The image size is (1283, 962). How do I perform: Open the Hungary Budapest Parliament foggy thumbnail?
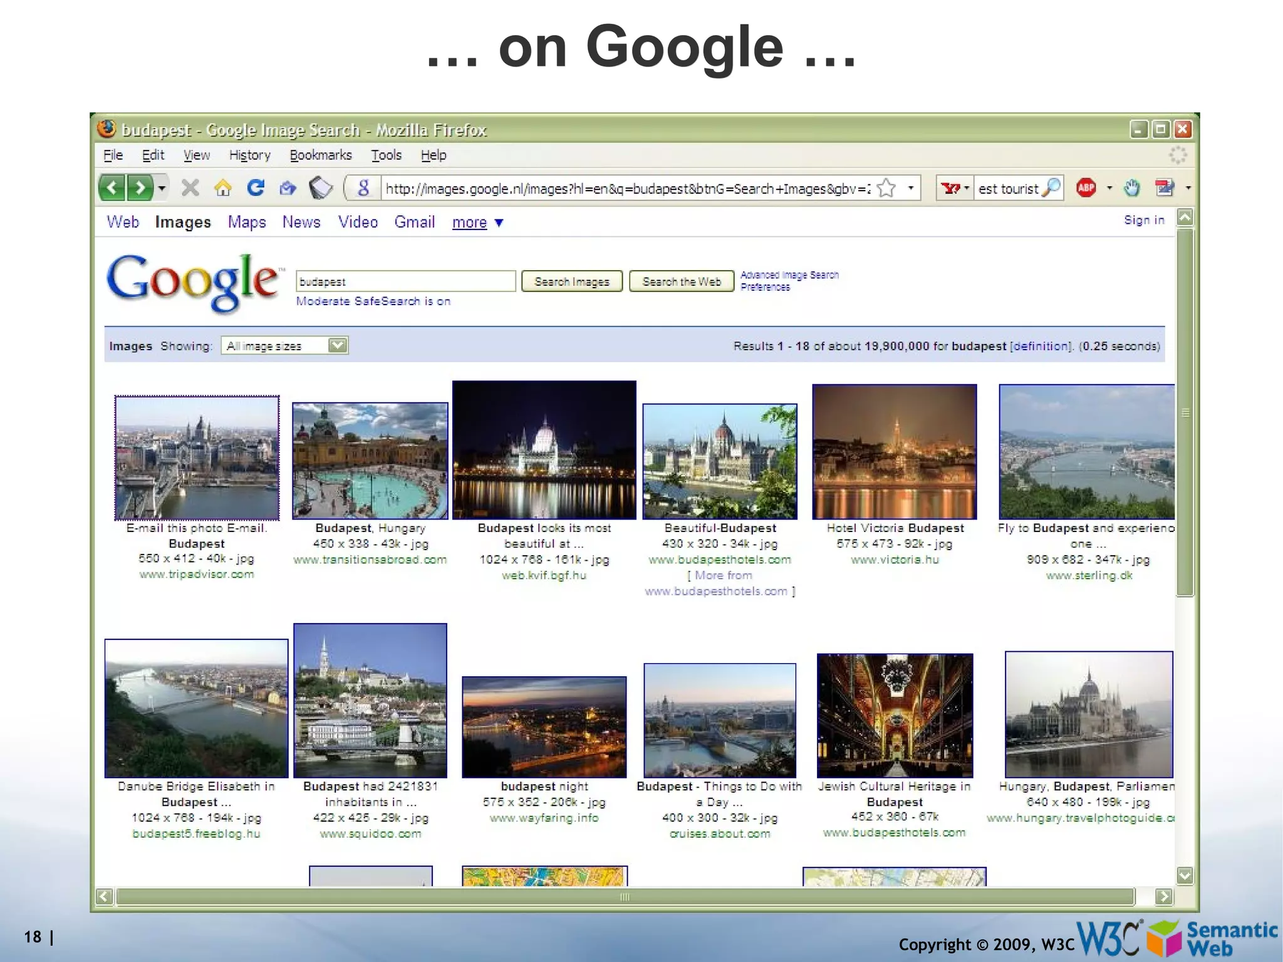point(1089,714)
